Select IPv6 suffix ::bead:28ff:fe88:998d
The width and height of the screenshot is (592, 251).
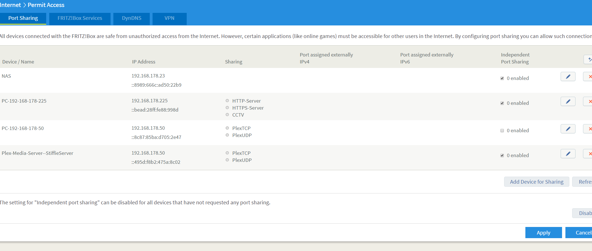[x=155, y=110]
